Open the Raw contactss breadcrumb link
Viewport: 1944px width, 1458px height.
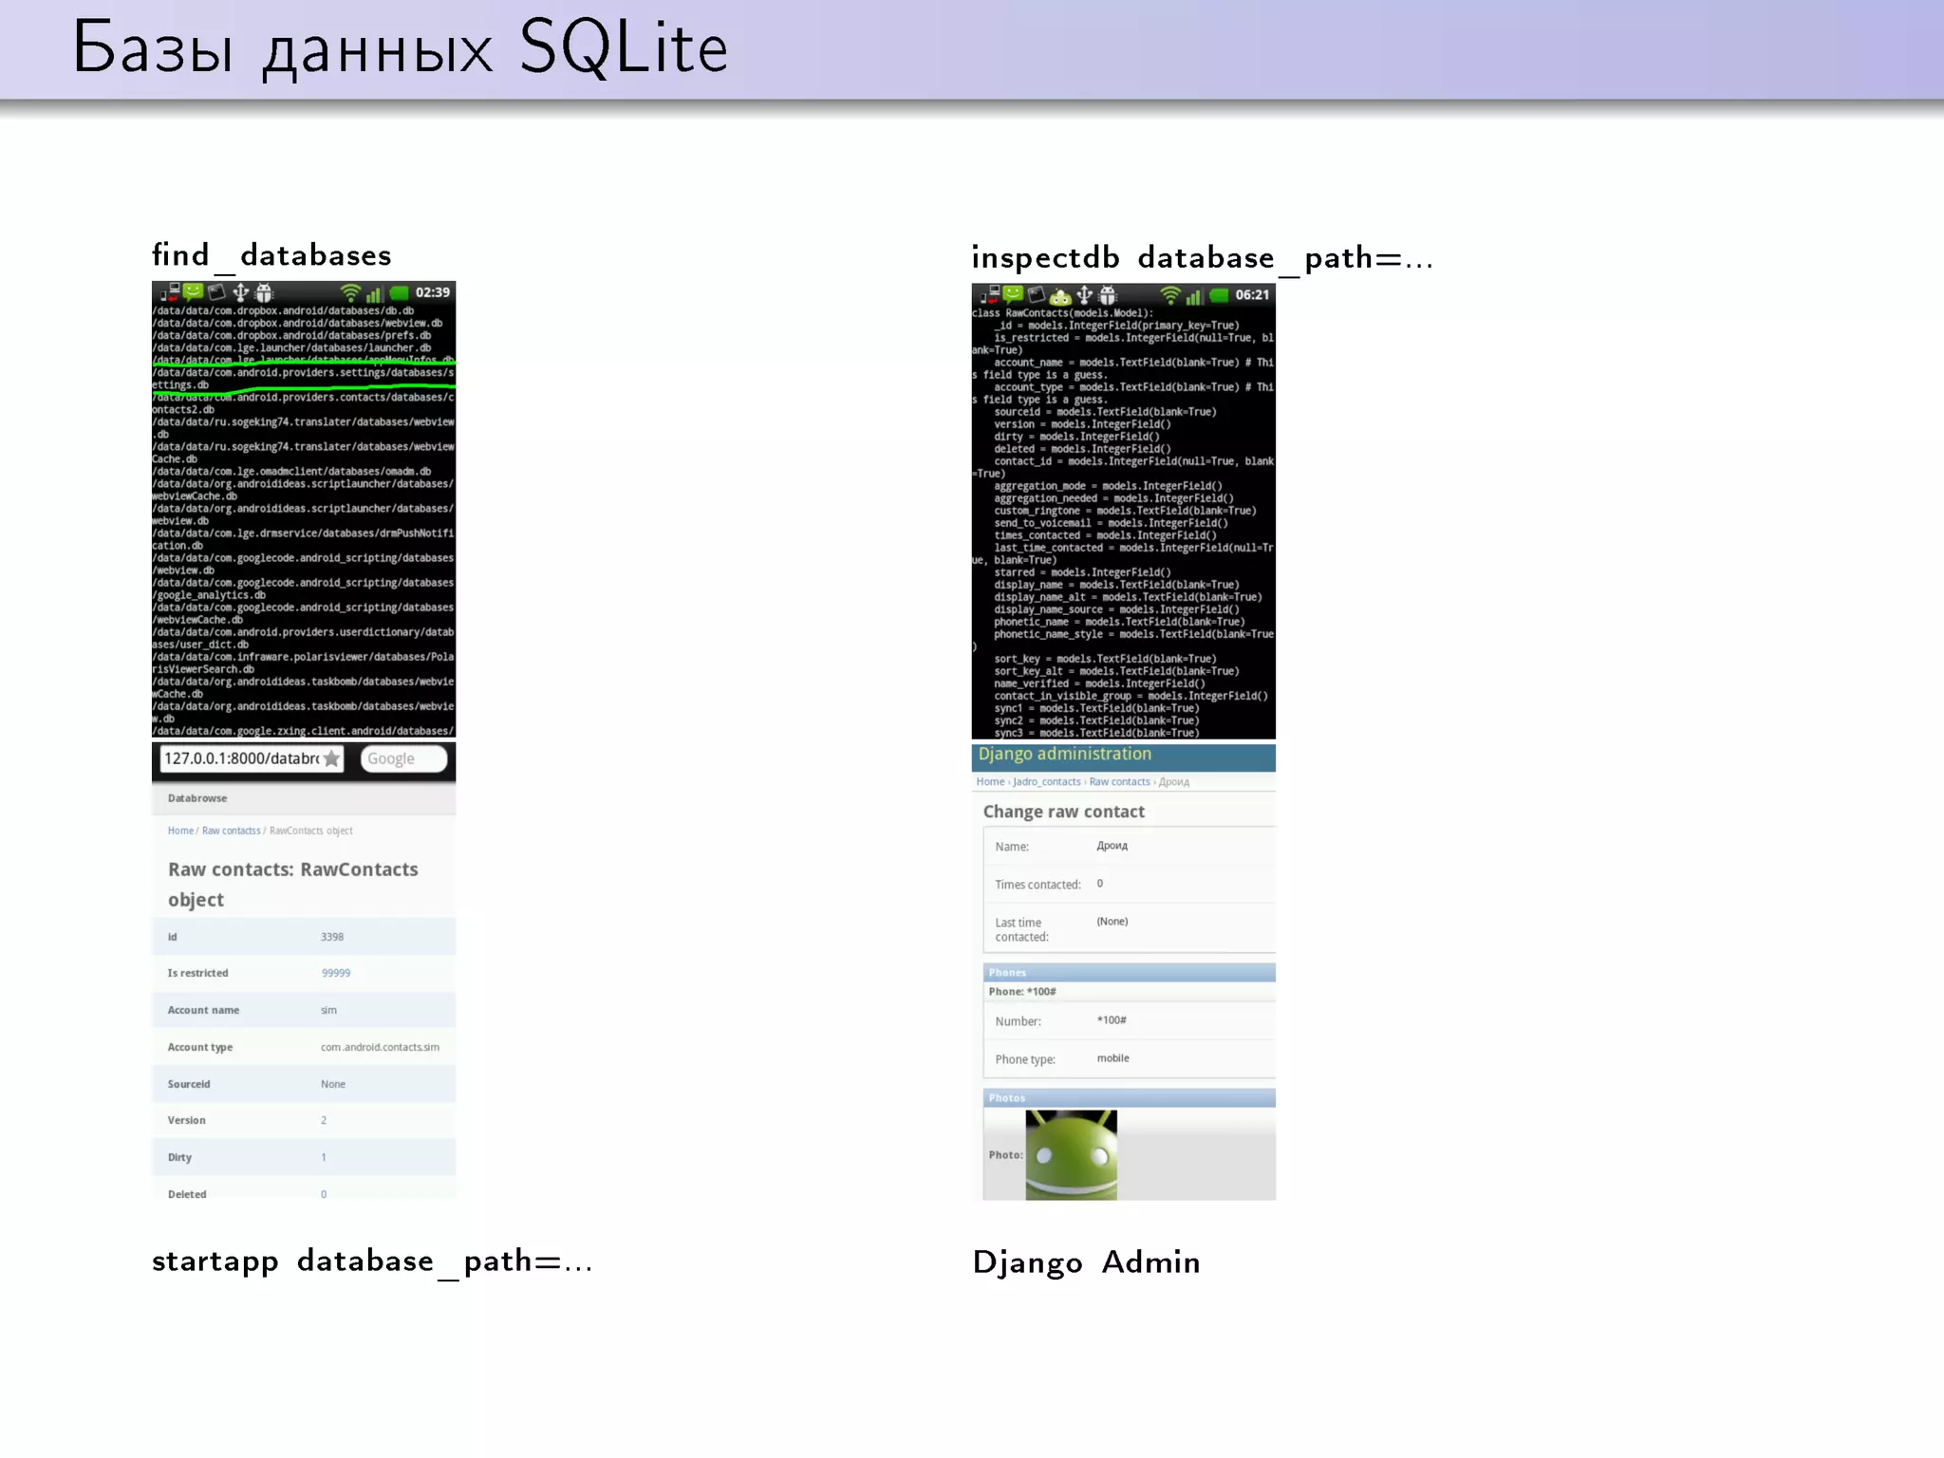(x=231, y=831)
